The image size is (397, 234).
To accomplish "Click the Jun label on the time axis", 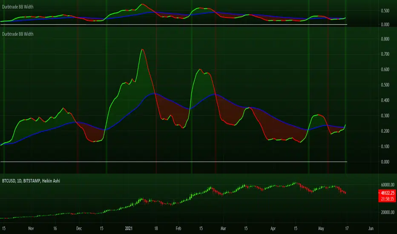I will click(369, 228).
